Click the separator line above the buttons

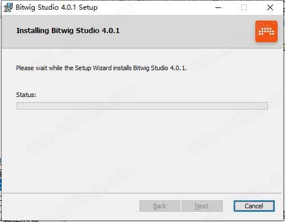(x=142, y=193)
